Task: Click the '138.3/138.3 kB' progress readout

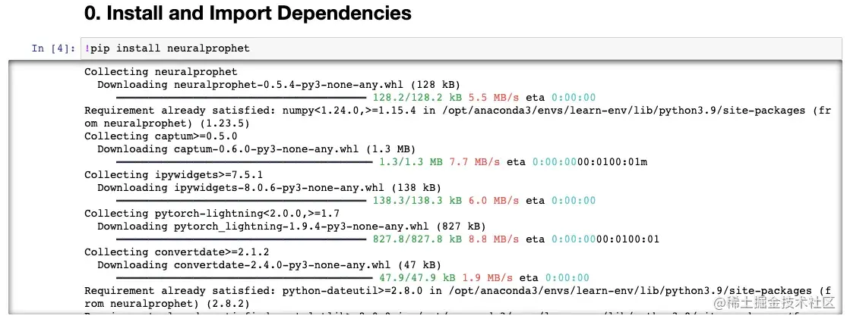Action: click(417, 200)
